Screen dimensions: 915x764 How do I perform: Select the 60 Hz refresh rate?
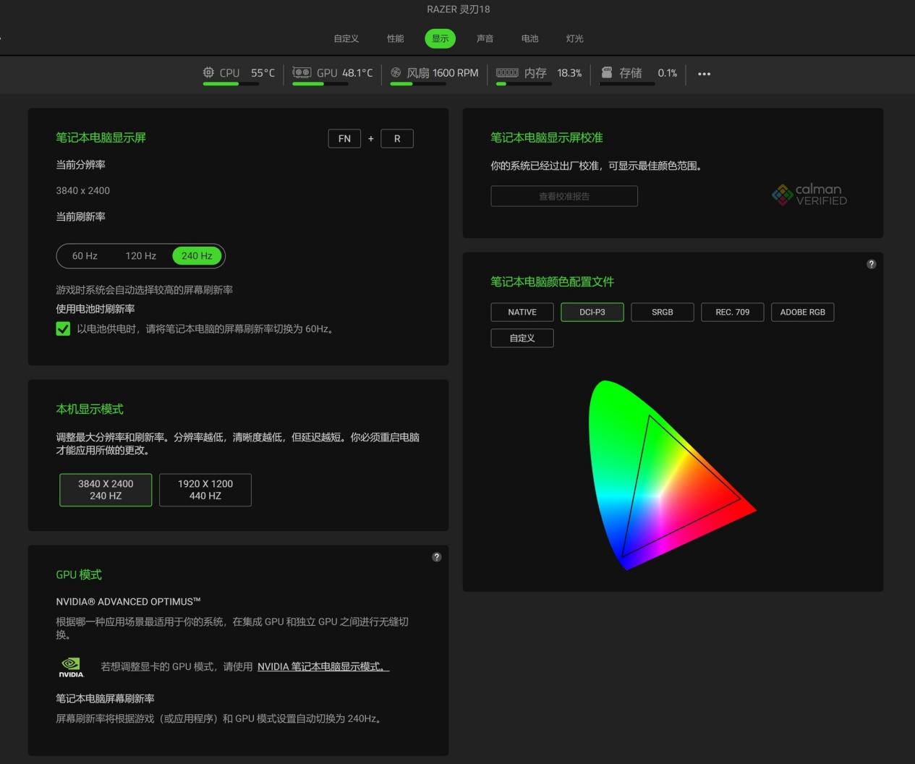click(85, 256)
